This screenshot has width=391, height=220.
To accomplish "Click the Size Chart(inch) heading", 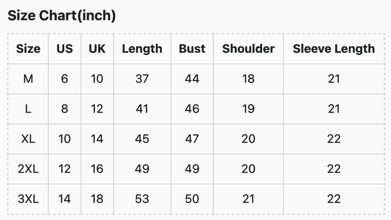I will coord(62,16).
